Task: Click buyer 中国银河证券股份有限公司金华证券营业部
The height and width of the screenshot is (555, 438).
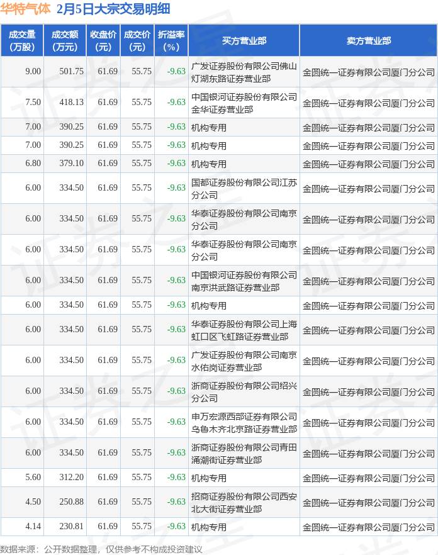Action: (244, 103)
